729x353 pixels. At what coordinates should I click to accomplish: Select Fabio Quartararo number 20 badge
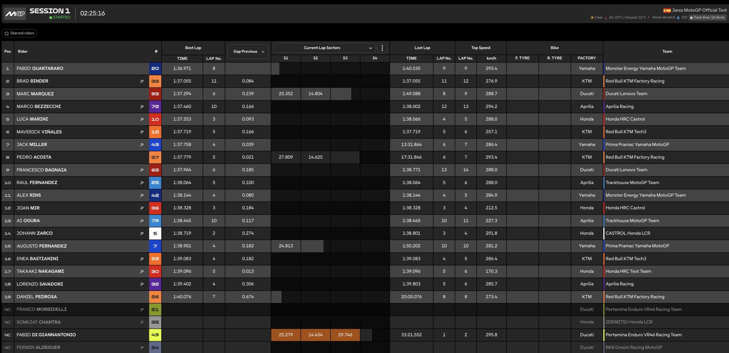point(155,69)
